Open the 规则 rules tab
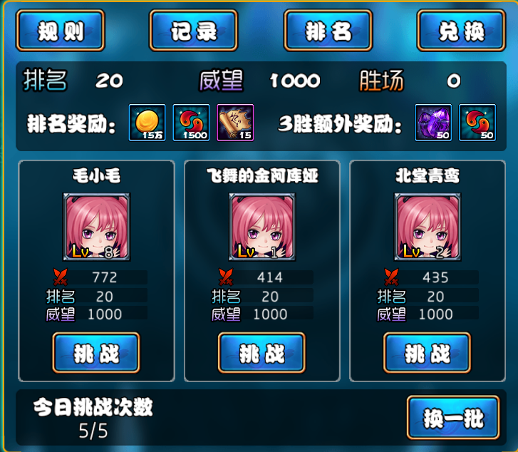Viewport: 518px width, 452px height. point(61,31)
